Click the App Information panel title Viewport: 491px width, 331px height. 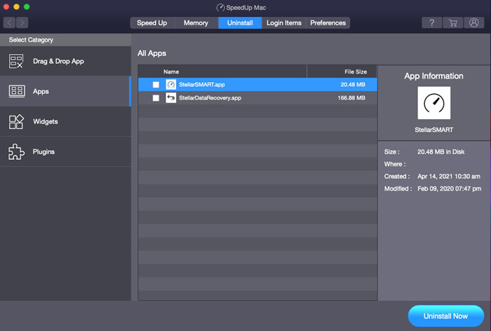pyautogui.click(x=433, y=76)
